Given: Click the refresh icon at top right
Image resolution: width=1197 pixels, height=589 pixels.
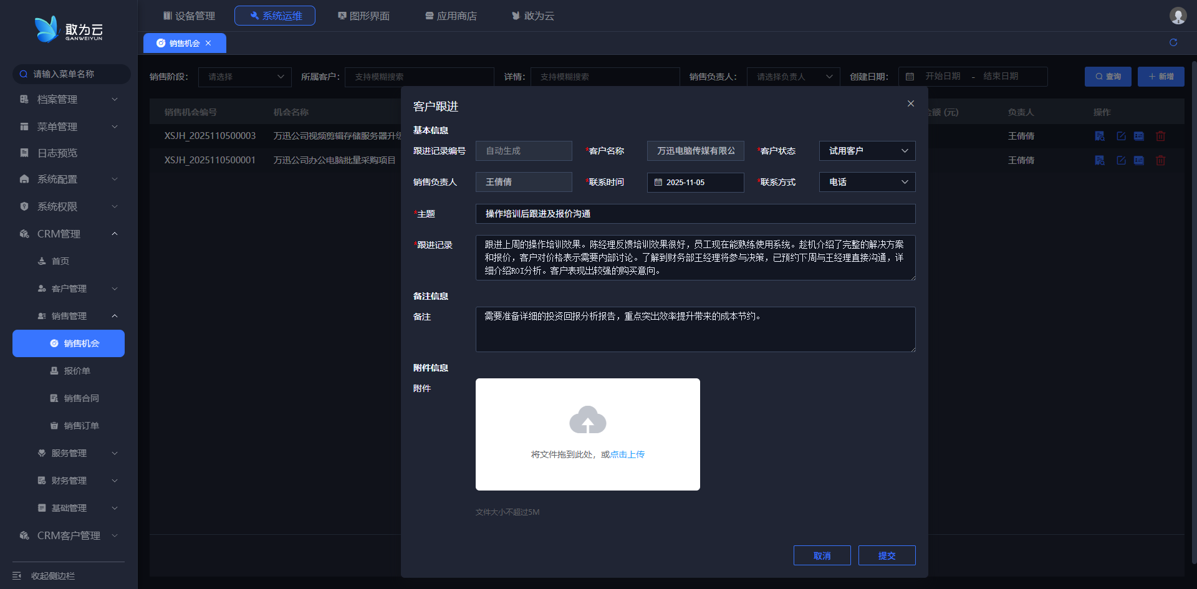Looking at the screenshot, I should [x=1173, y=42].
